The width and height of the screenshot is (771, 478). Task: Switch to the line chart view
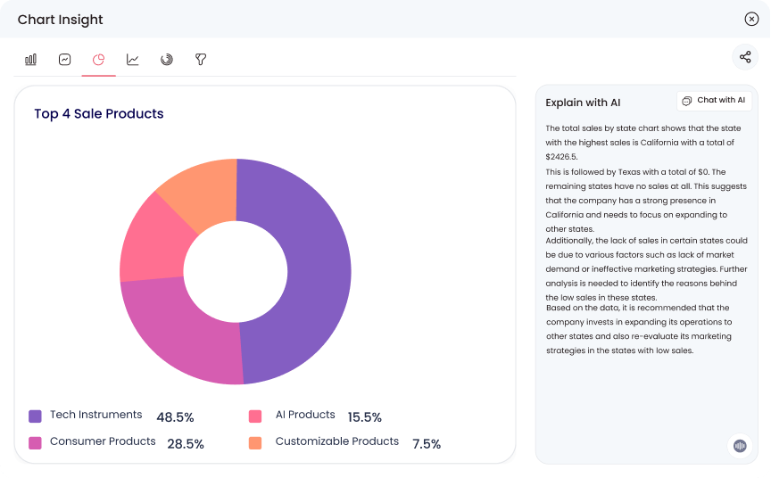tap(132, 60)
